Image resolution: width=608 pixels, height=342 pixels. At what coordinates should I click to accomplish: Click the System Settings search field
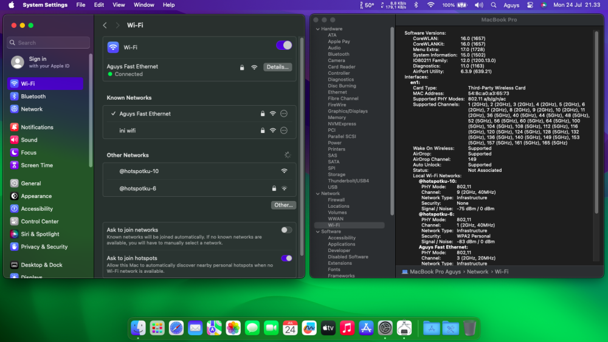coord(48,43)
